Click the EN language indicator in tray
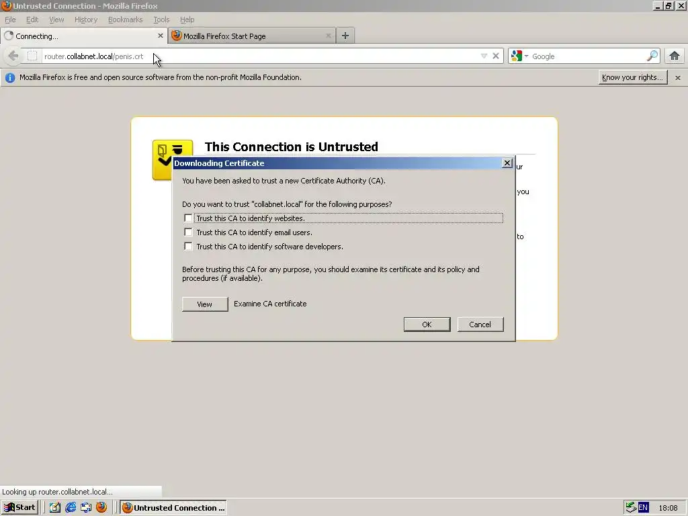 click(x=643, y=508)
